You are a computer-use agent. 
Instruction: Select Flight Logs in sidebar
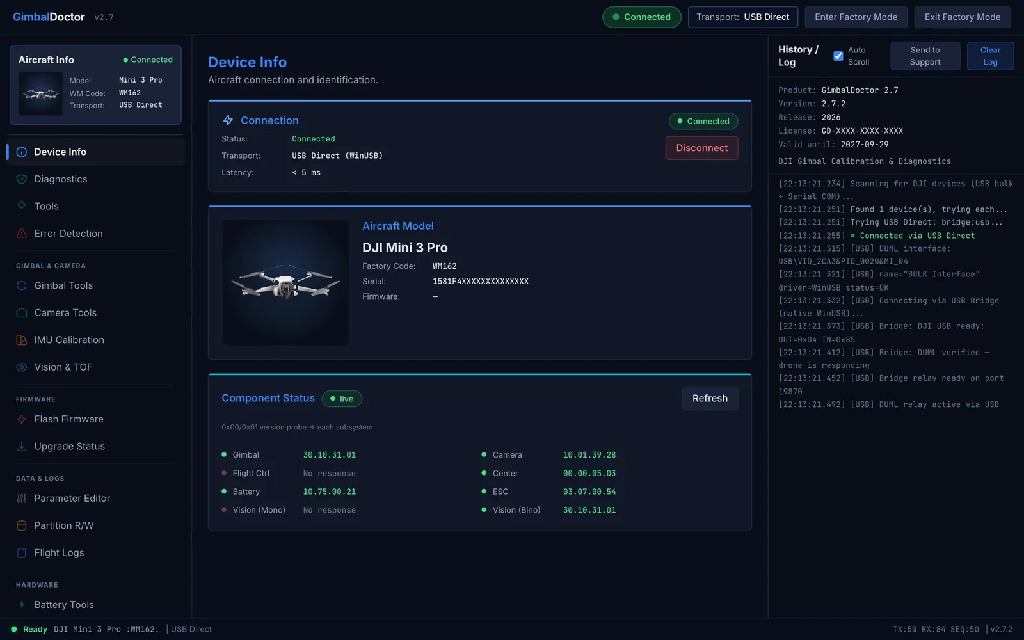pyautogui.click(x=95, y=553)
